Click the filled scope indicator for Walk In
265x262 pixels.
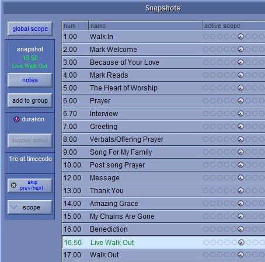coord(240,37)
